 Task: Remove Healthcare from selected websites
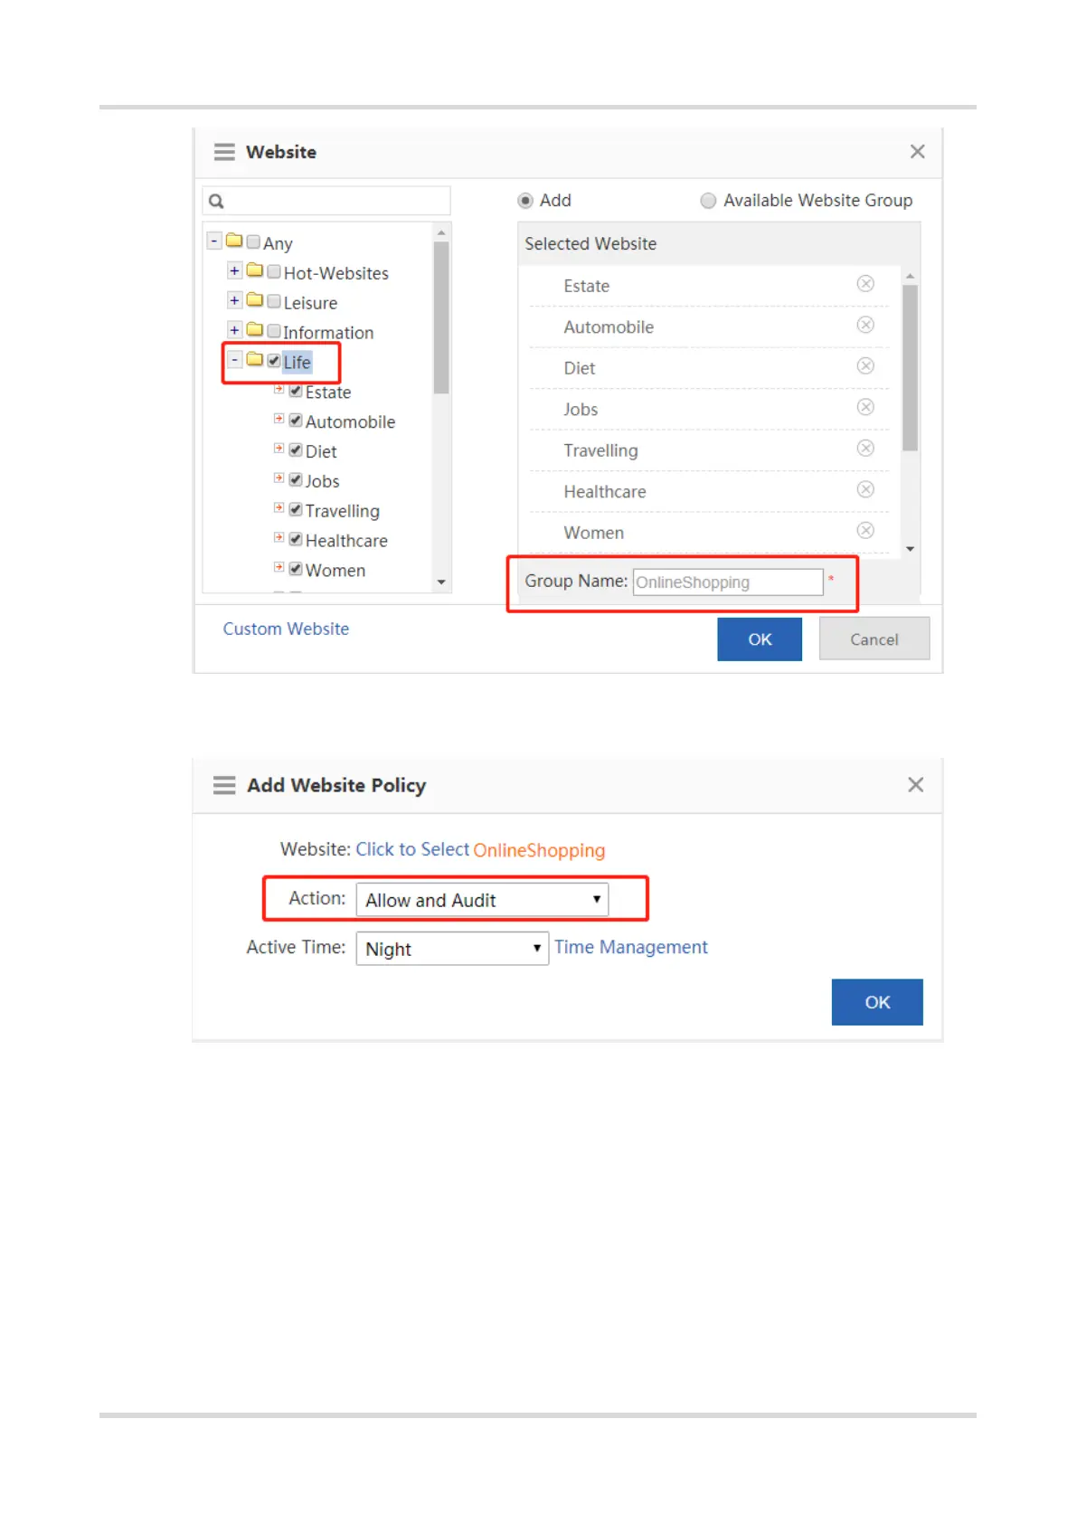(865, 489)
